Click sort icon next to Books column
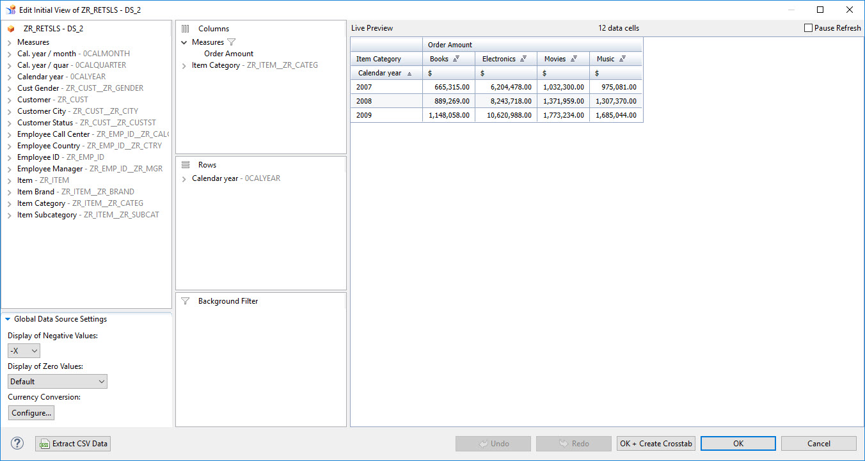Image resolution: width=865 pixels, height=461 pixels. (456, 59)
